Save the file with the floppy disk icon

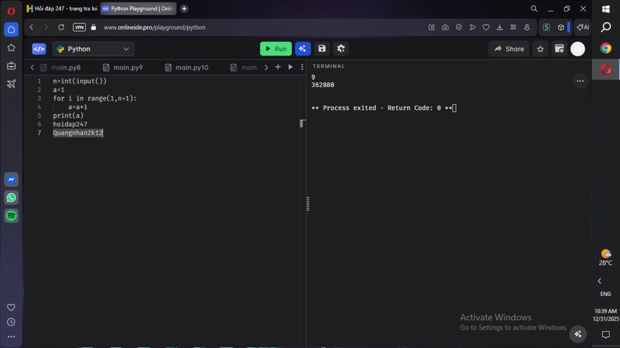tap(322, 49)
